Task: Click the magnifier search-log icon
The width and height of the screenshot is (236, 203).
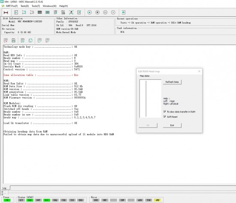Action: click(x=39, y=40)
